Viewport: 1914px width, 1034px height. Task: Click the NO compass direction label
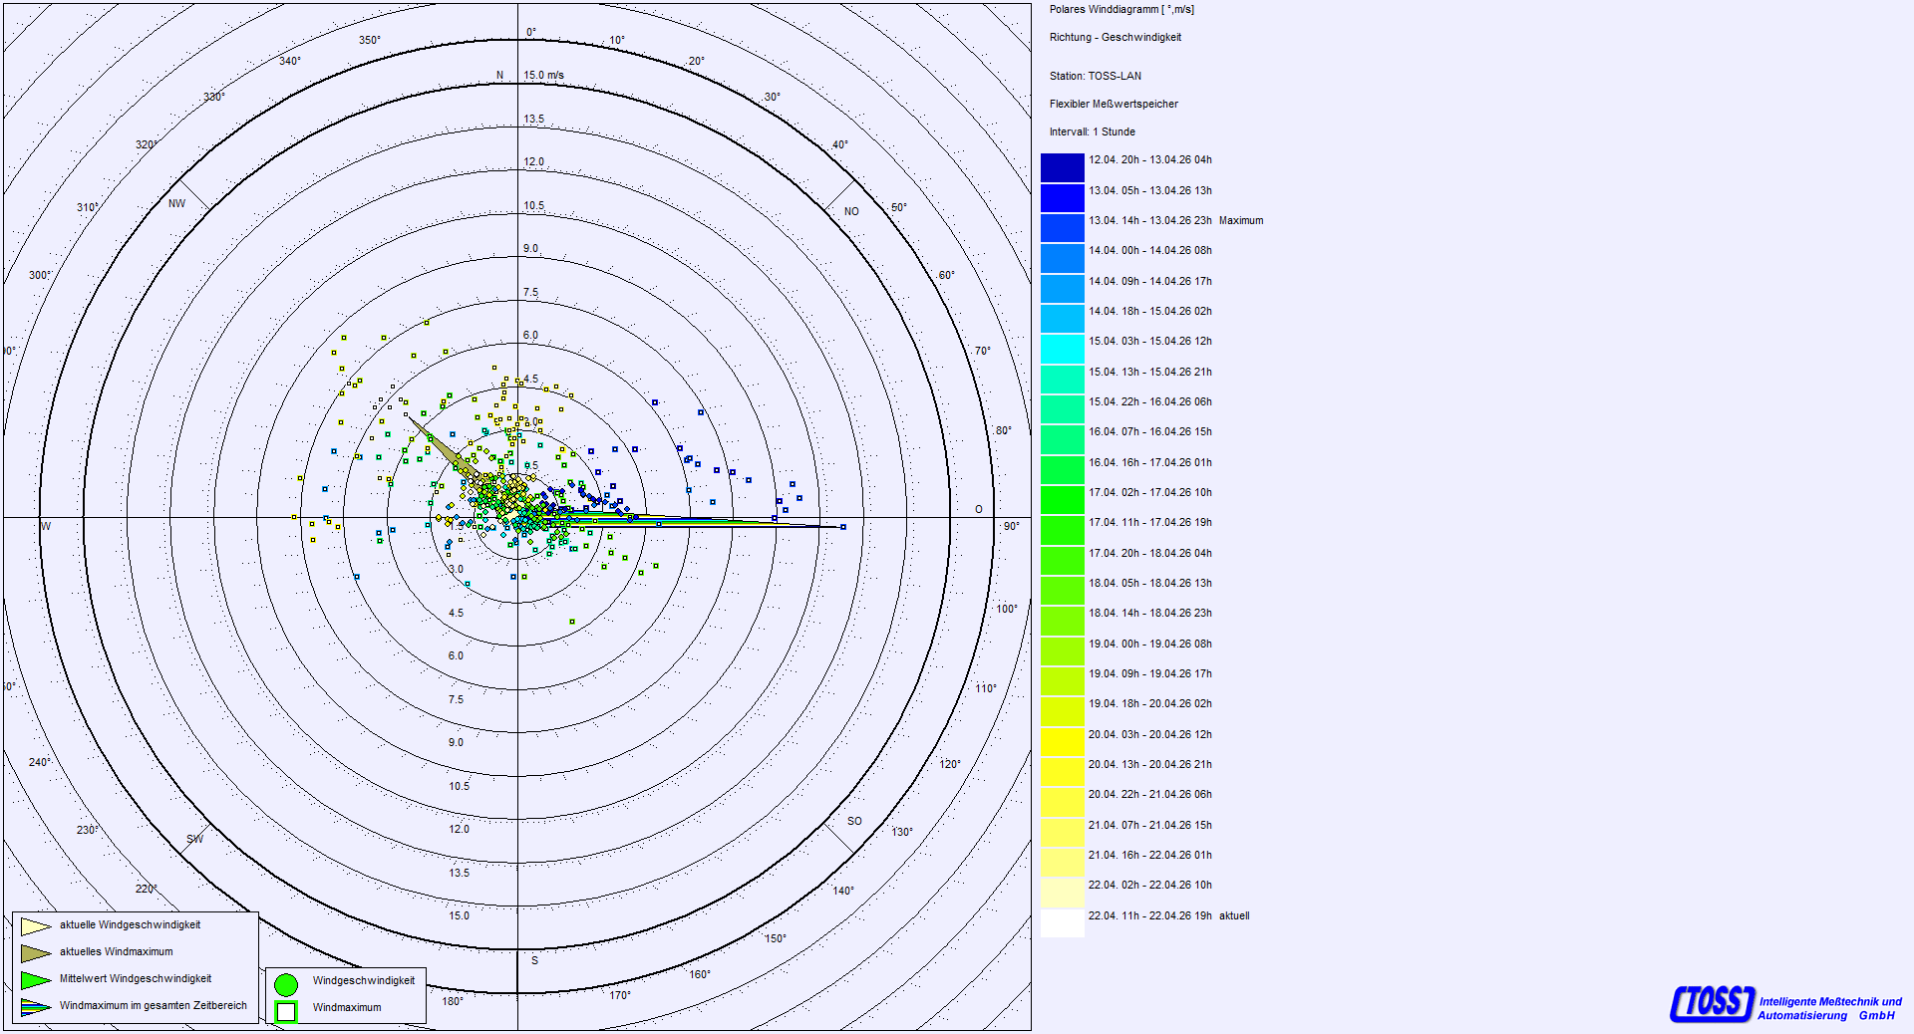(x=851, y=211)
